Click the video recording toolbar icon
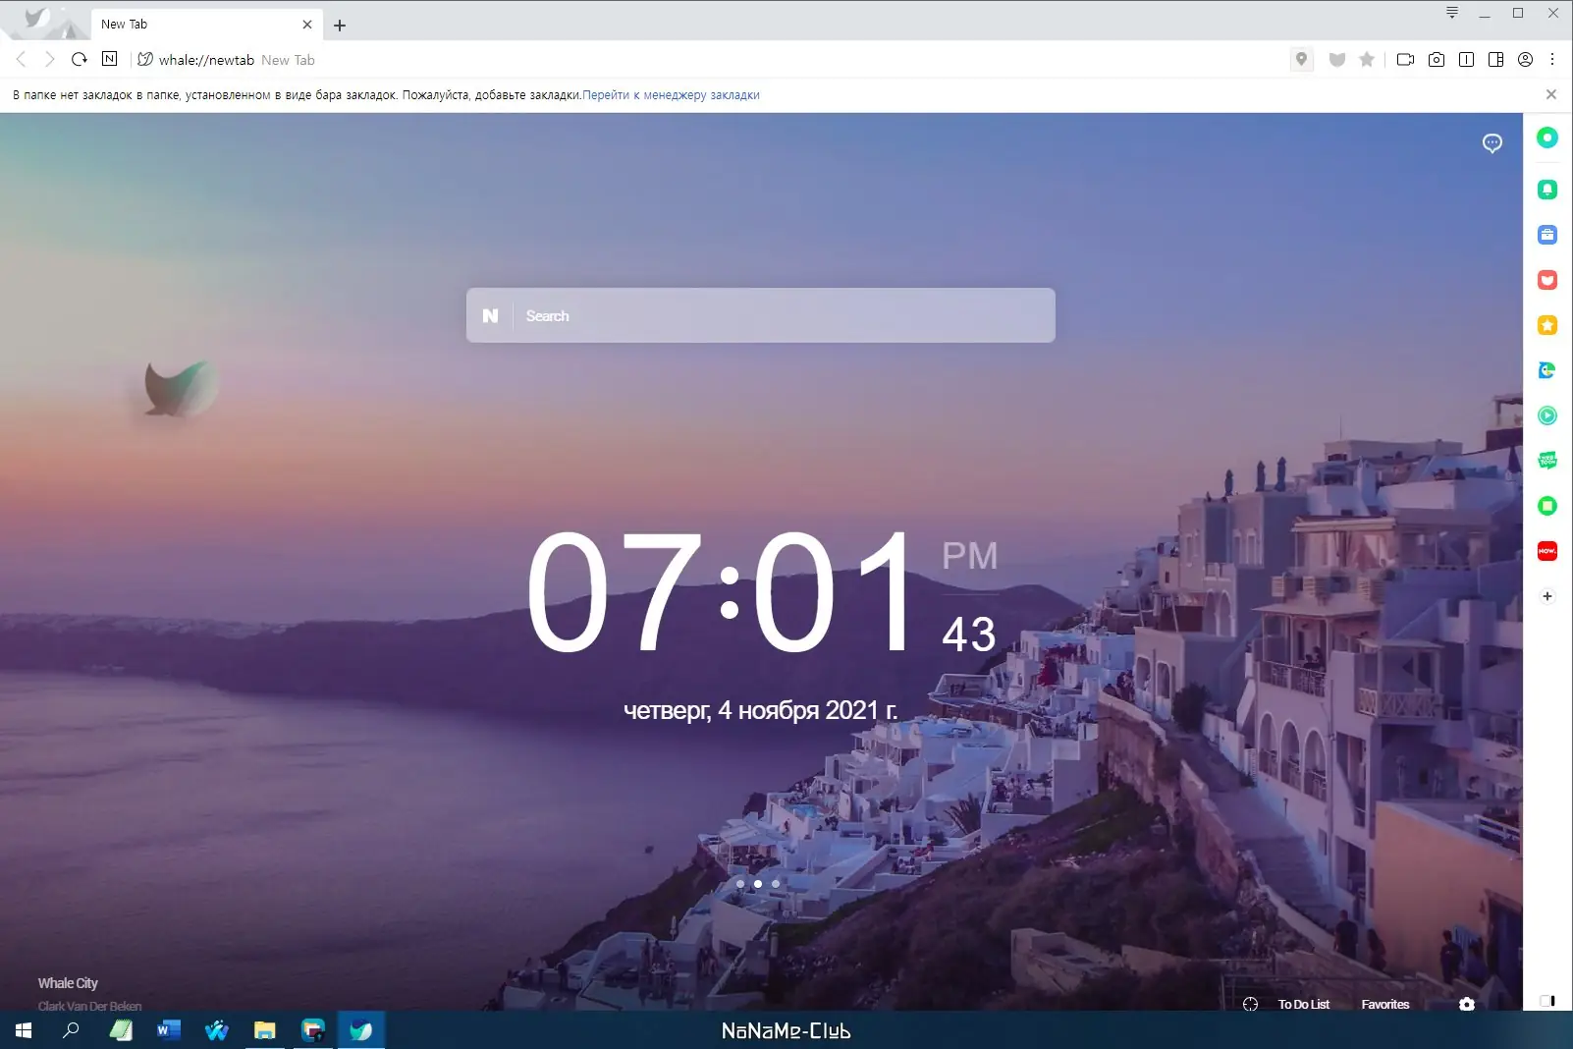Viewport: 1573px width, 1049px height. (1405, 59)
